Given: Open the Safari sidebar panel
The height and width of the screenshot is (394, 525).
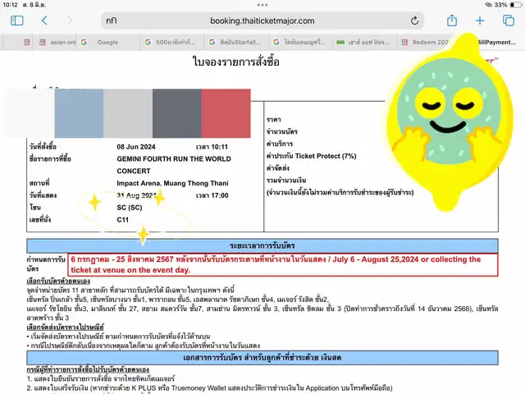Looking at the screenshot, I should click(x=15, y=21).
